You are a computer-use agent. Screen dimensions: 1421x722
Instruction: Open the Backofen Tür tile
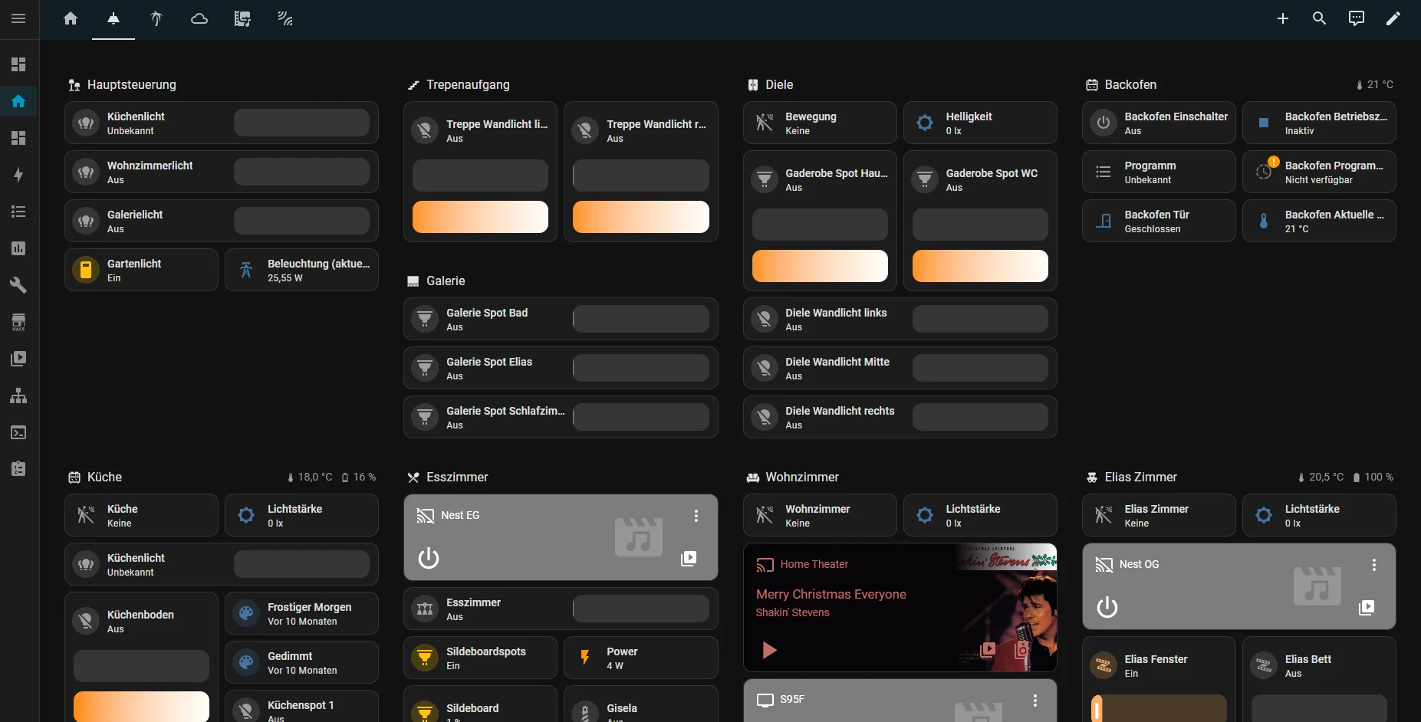pyautogui.click(x=1158, y=221)
